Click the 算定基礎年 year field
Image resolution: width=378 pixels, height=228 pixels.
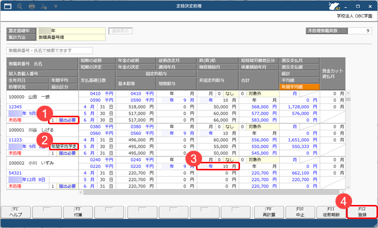tap(71, 31)
